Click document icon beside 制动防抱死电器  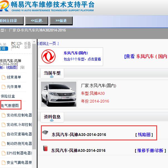4,144
